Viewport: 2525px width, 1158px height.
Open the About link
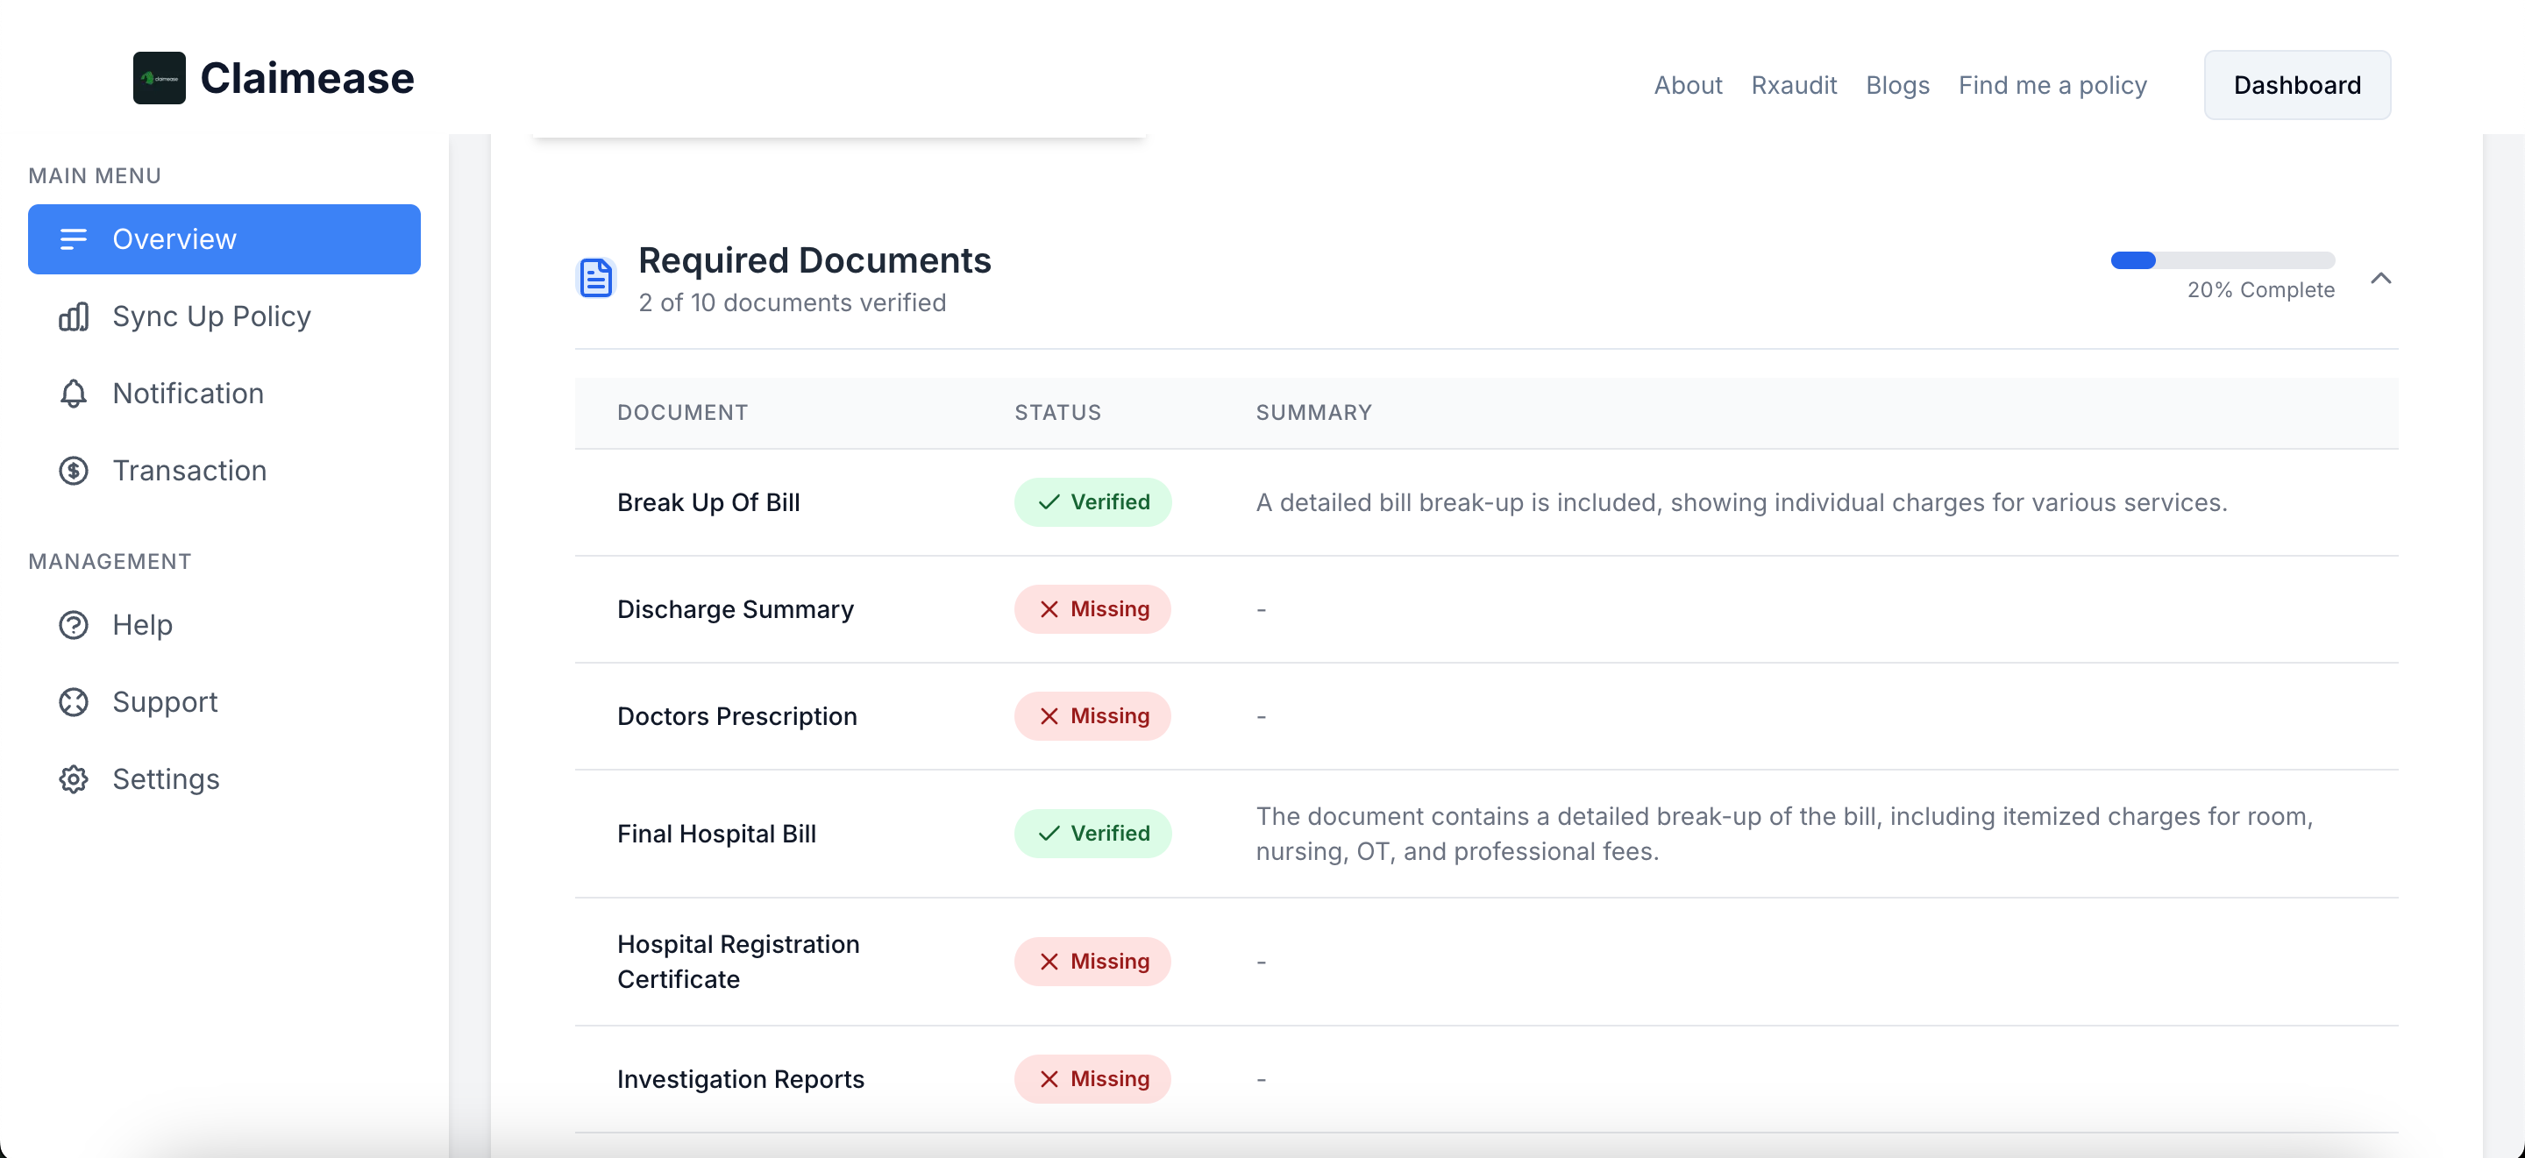[x=1687, y=85]
